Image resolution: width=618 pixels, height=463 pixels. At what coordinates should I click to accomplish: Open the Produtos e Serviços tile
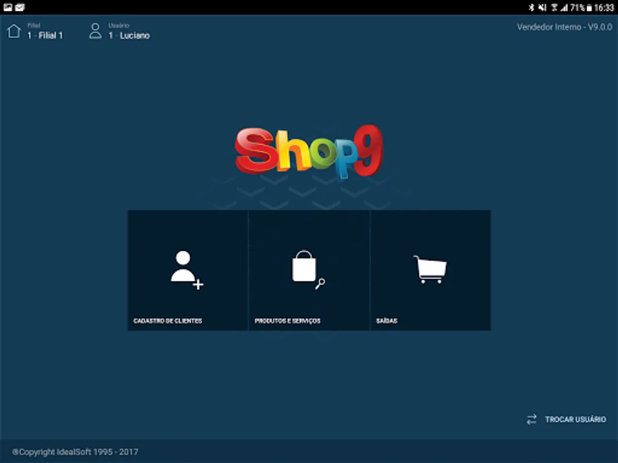[309, 270]
